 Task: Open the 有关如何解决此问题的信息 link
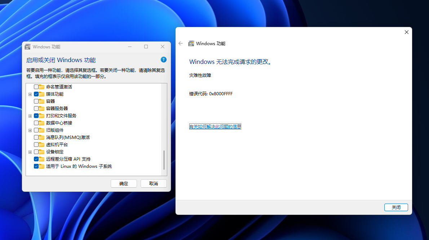(215, 126)
